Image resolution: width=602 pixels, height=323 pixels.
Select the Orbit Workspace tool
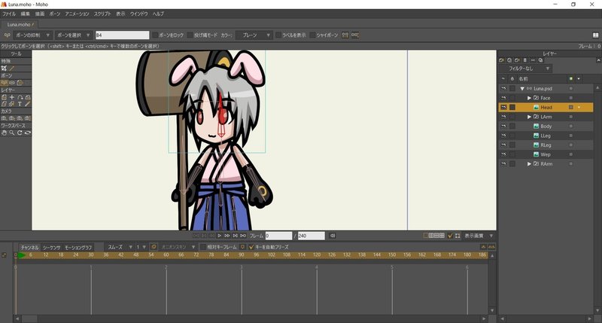click(28, 133)
